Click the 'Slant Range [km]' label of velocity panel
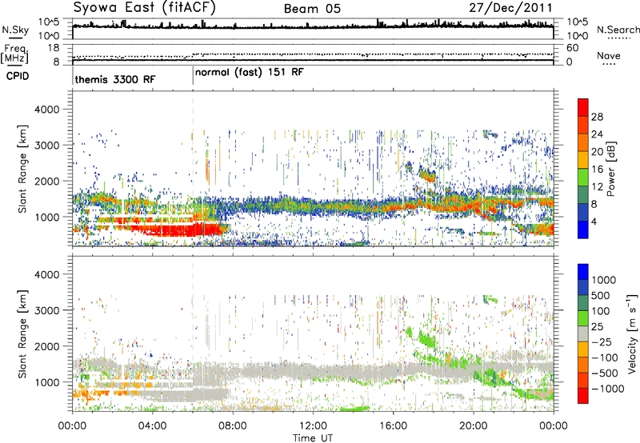 click(x=22, y=333)
